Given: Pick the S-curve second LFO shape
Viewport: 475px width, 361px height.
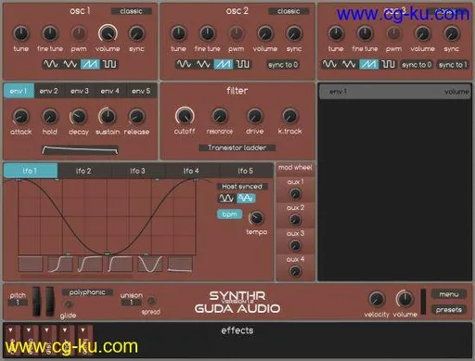Looking at the screenshot, I should pos(60,264).
